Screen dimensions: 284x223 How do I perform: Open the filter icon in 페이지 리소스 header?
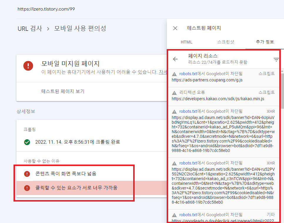click(276, 60)
